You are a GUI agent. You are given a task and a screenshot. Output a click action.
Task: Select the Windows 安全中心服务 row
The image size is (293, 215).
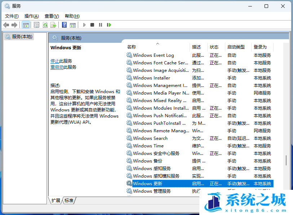coord(200,154)
